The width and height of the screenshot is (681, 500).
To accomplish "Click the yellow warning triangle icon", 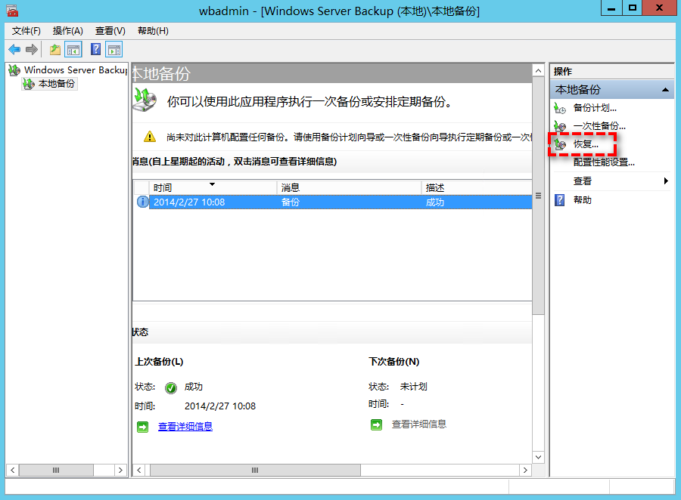I will point(149,137).
